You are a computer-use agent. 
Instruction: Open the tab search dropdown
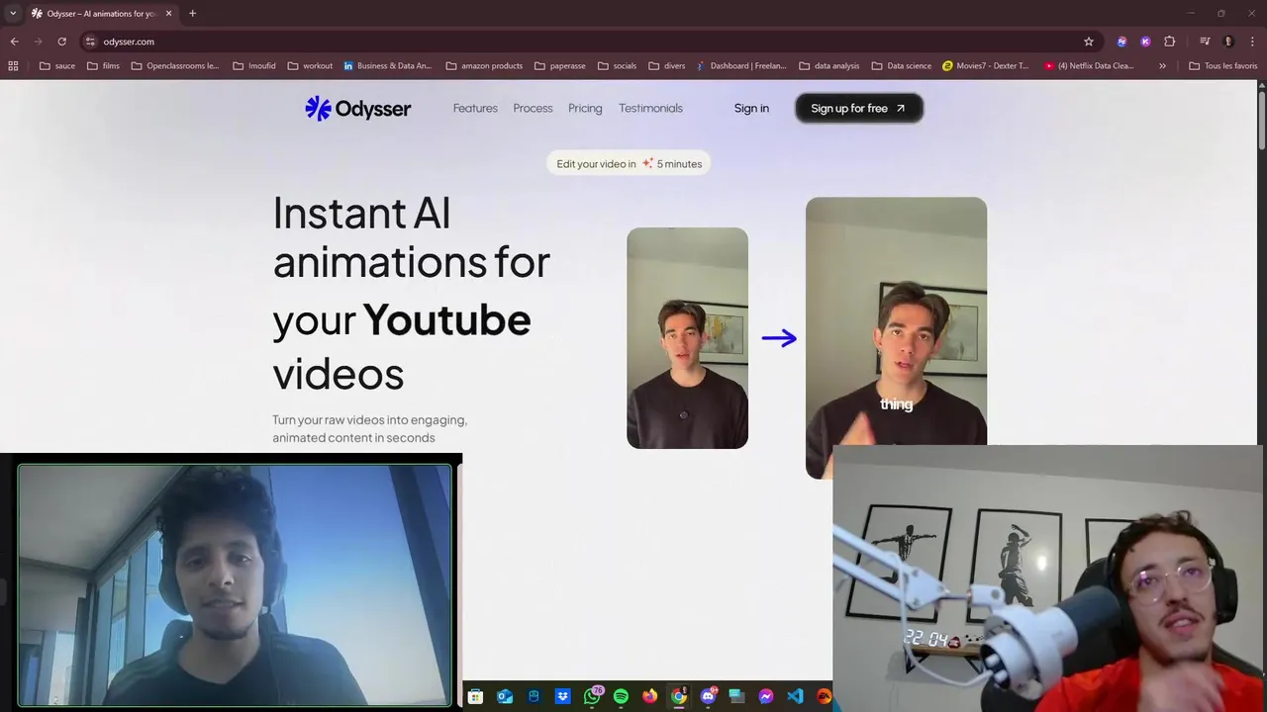(x=13, y=14)
